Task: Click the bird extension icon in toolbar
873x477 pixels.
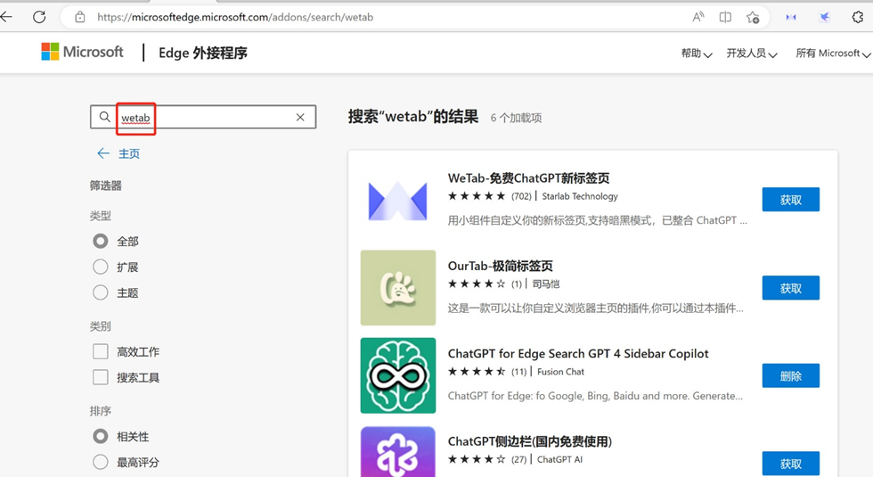Action: click(825, 17)
